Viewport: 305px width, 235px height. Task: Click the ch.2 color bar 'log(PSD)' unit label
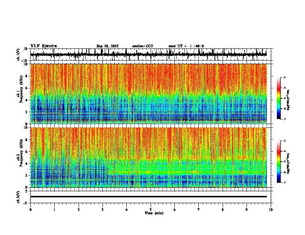click(x=288, y=163)
